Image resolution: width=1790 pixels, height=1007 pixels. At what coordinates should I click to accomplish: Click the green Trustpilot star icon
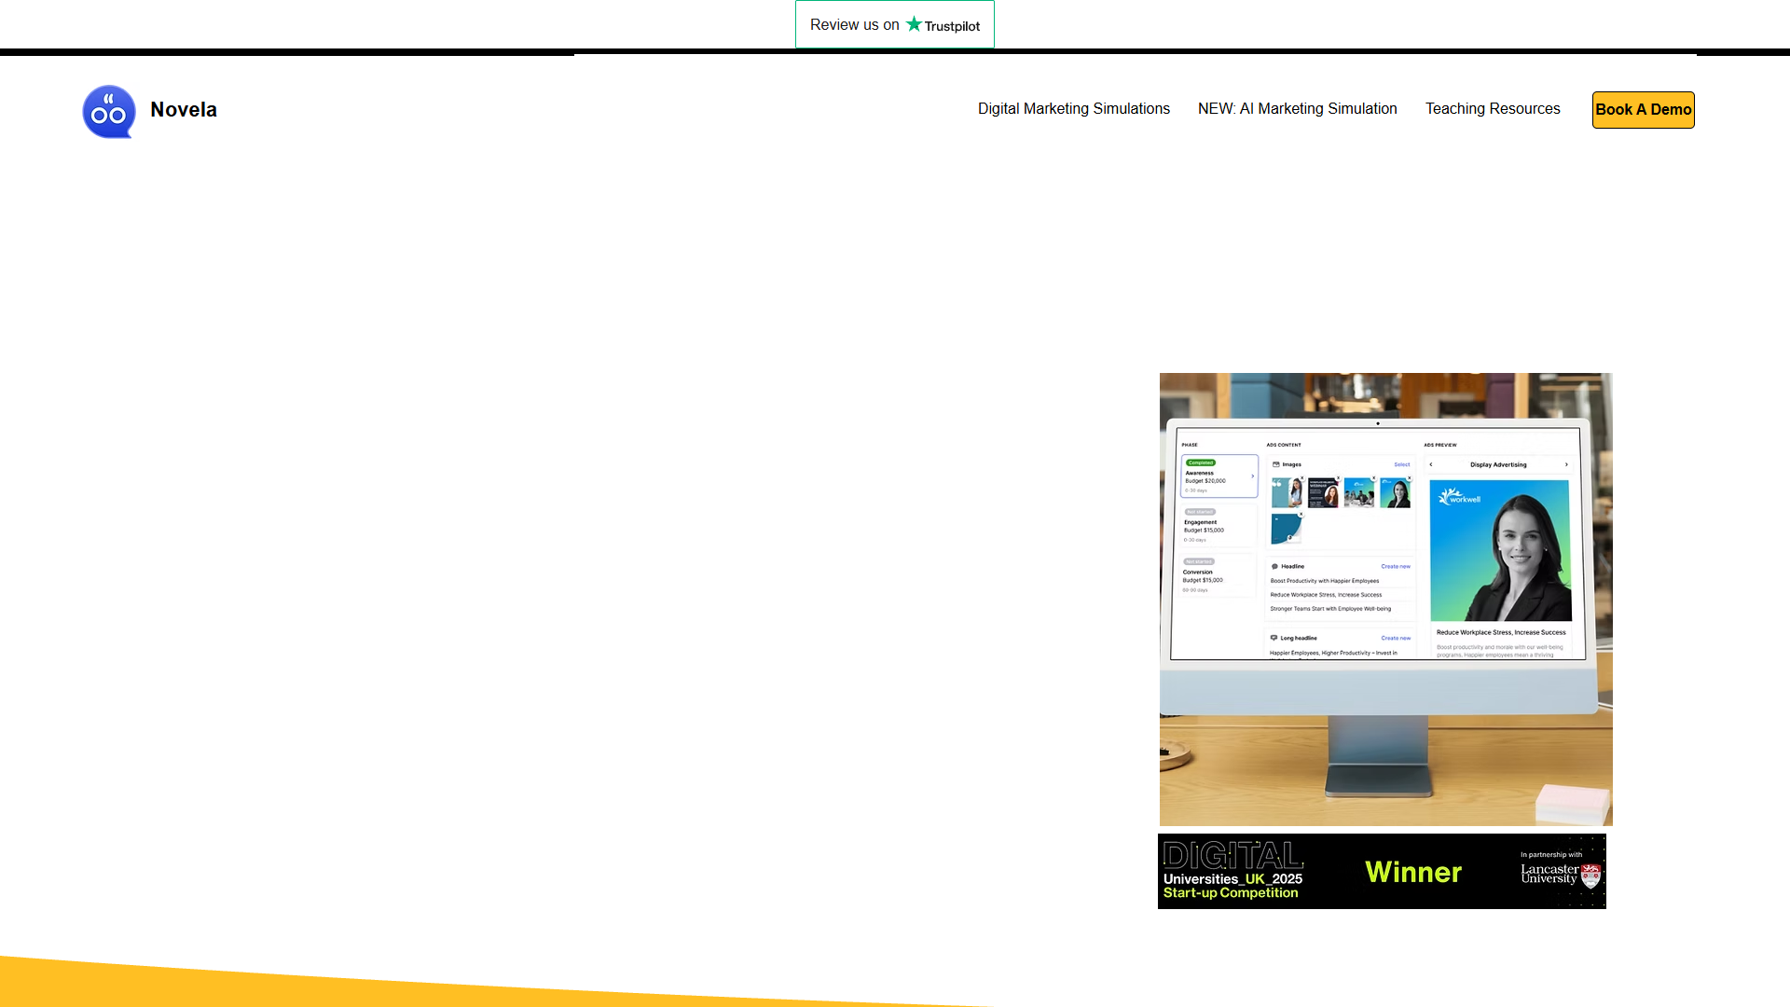click(x=914, y=24)
